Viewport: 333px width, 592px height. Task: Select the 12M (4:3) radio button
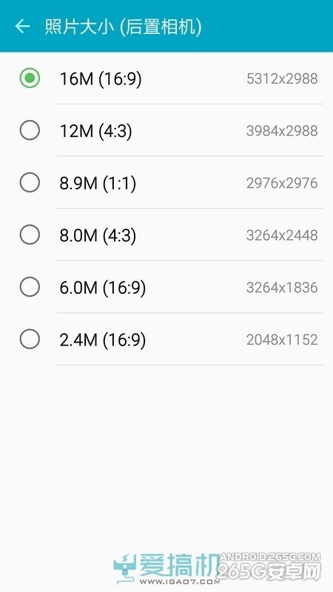click(30, 130)
